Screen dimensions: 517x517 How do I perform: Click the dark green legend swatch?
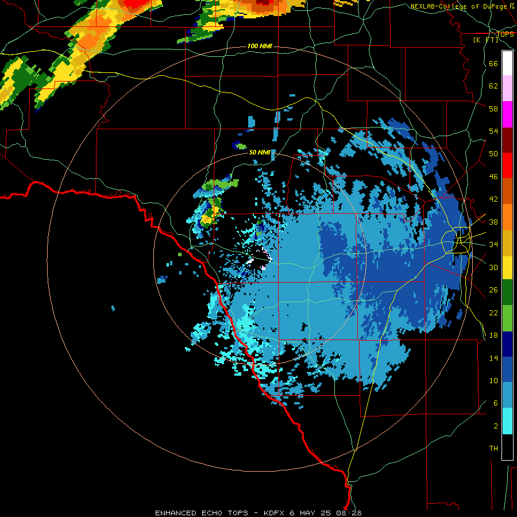pyautogui.click(x=507, y=292)
